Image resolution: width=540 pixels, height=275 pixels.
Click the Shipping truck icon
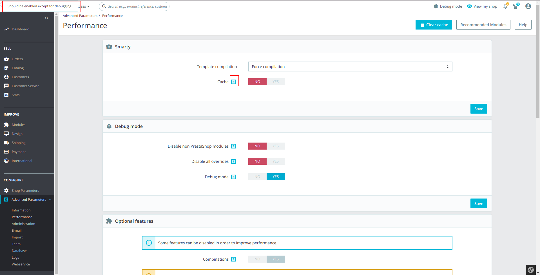click(6, 143)
